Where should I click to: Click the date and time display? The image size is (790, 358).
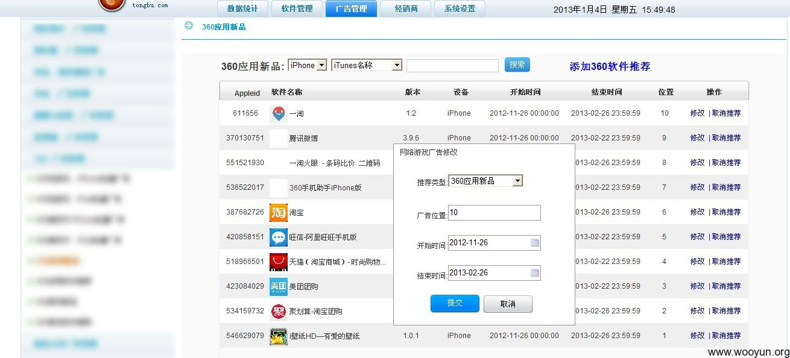click(614, 10)
